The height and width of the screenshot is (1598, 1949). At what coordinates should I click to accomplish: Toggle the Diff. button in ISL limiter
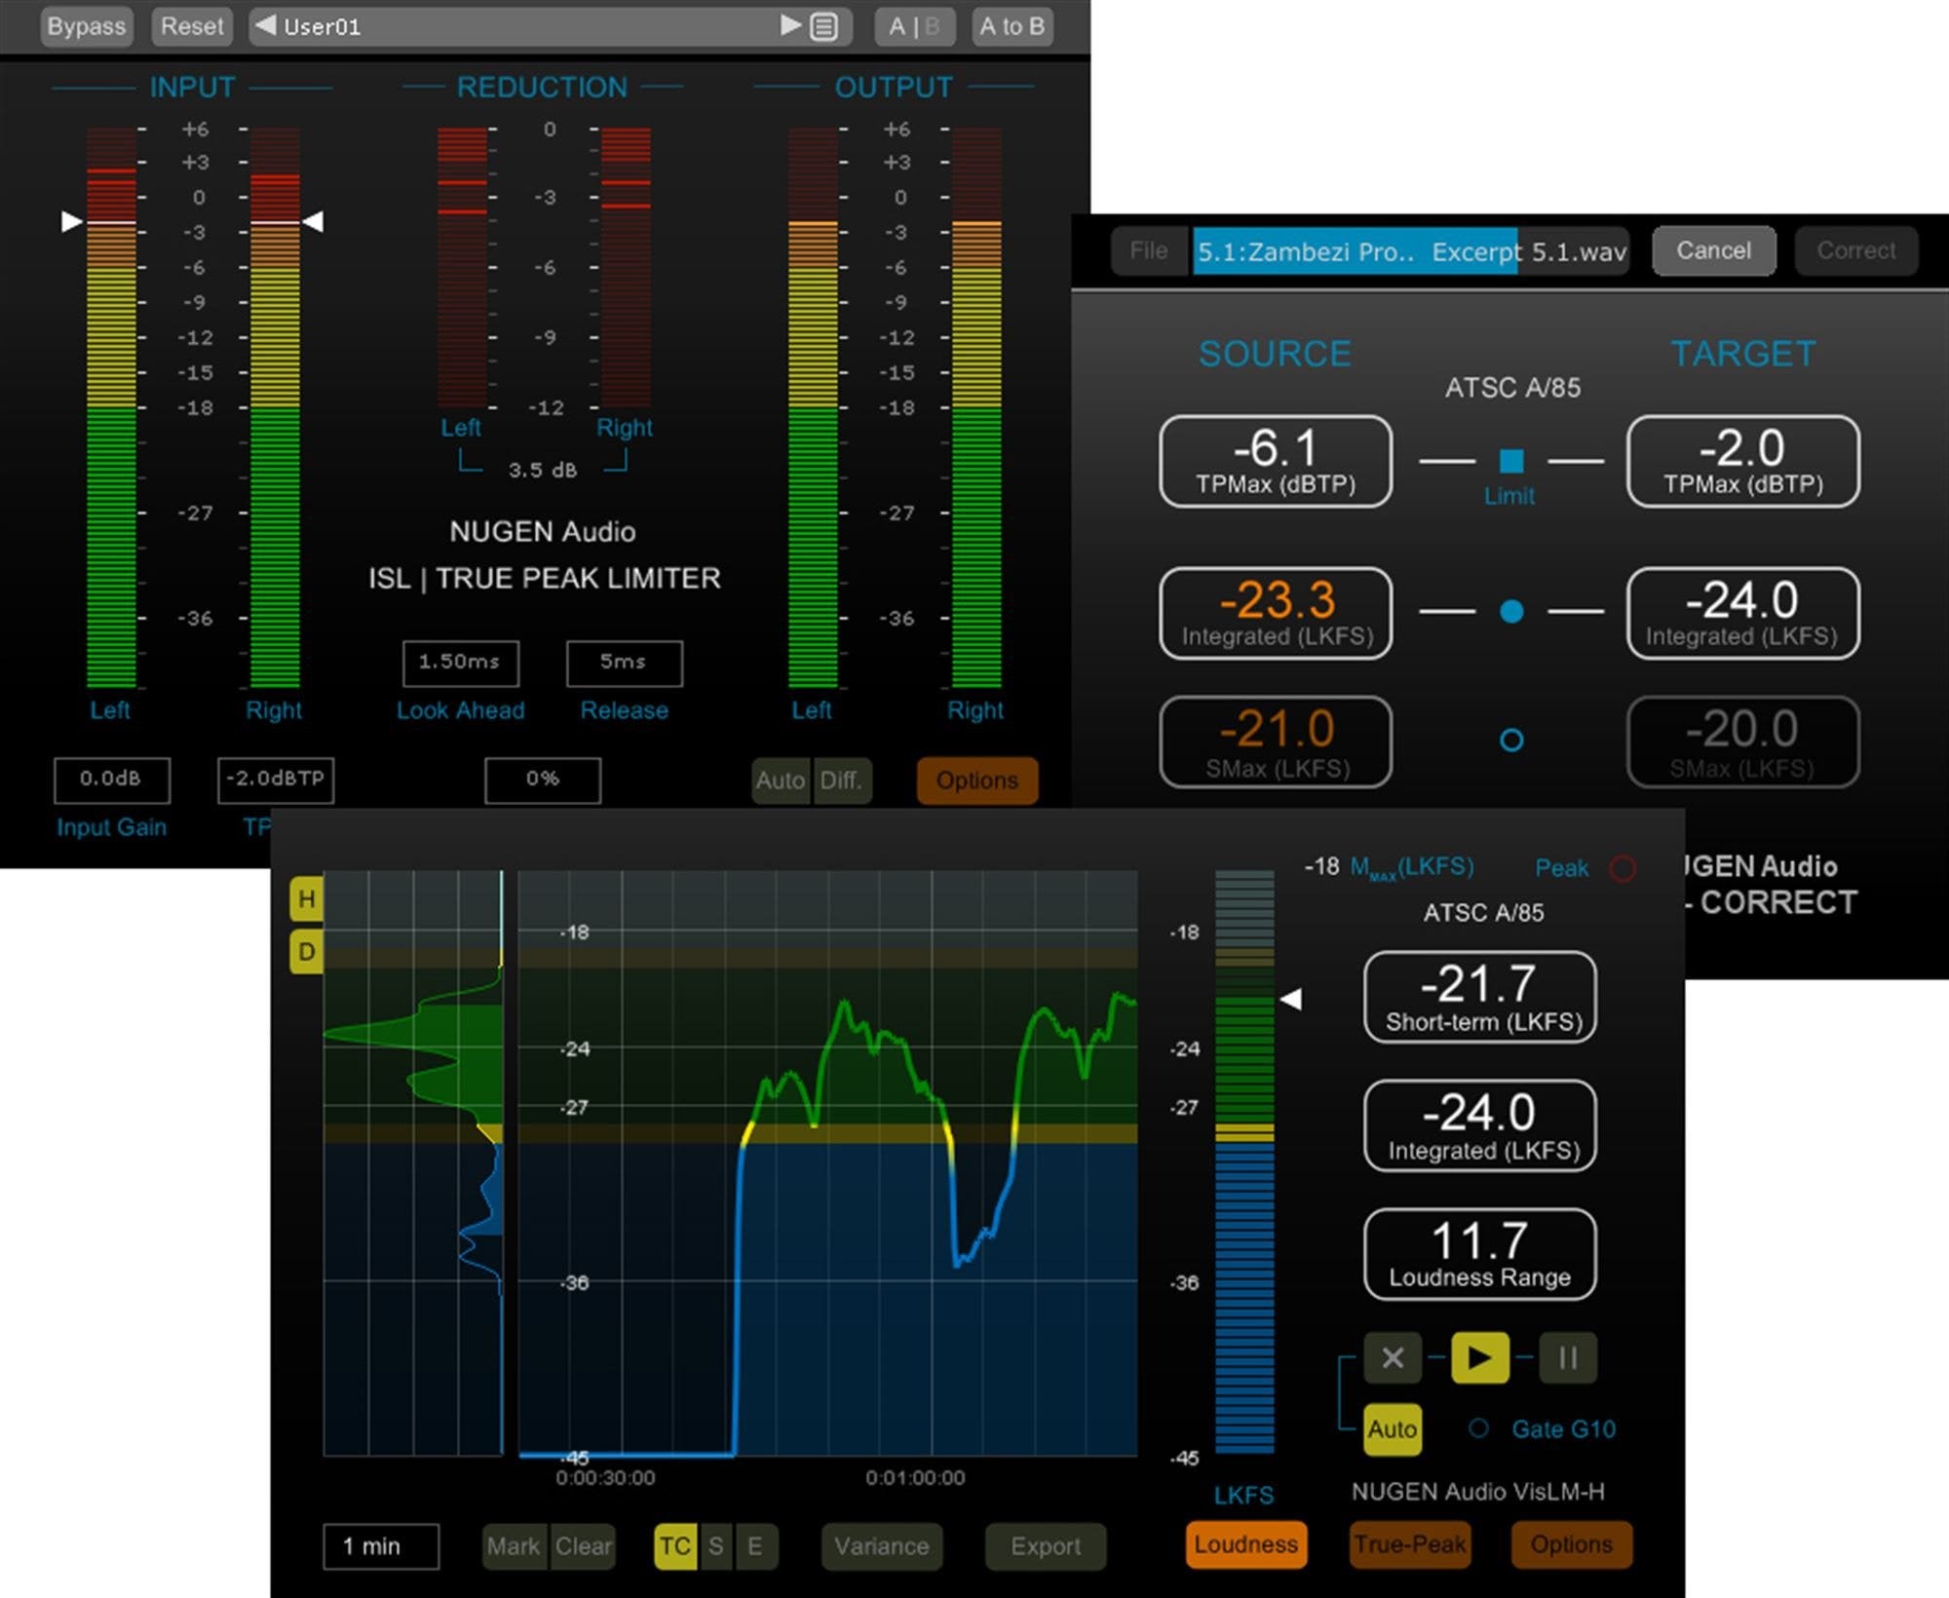pyautogui.click(x=841, y=780)
